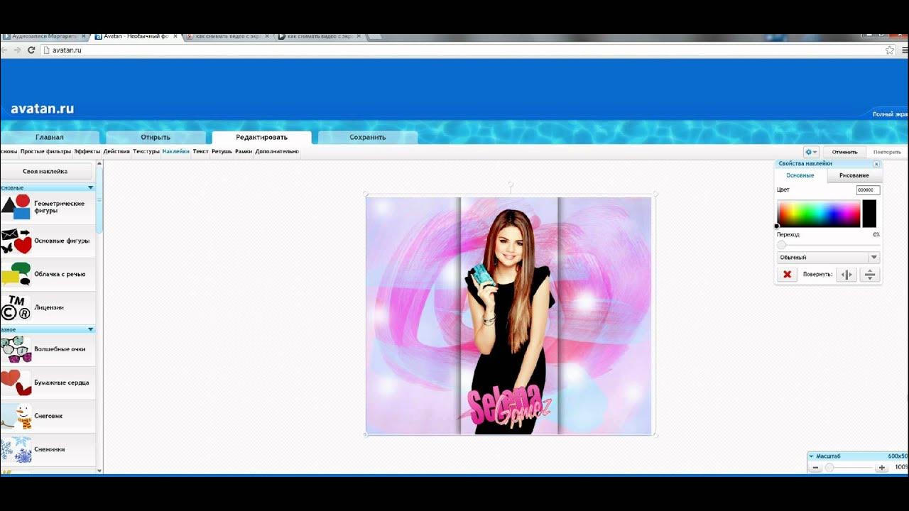Screen dimensions: 909x511
Task: Click the zoom out minus button
Action: pyautogui.click(x=815, y=468)
